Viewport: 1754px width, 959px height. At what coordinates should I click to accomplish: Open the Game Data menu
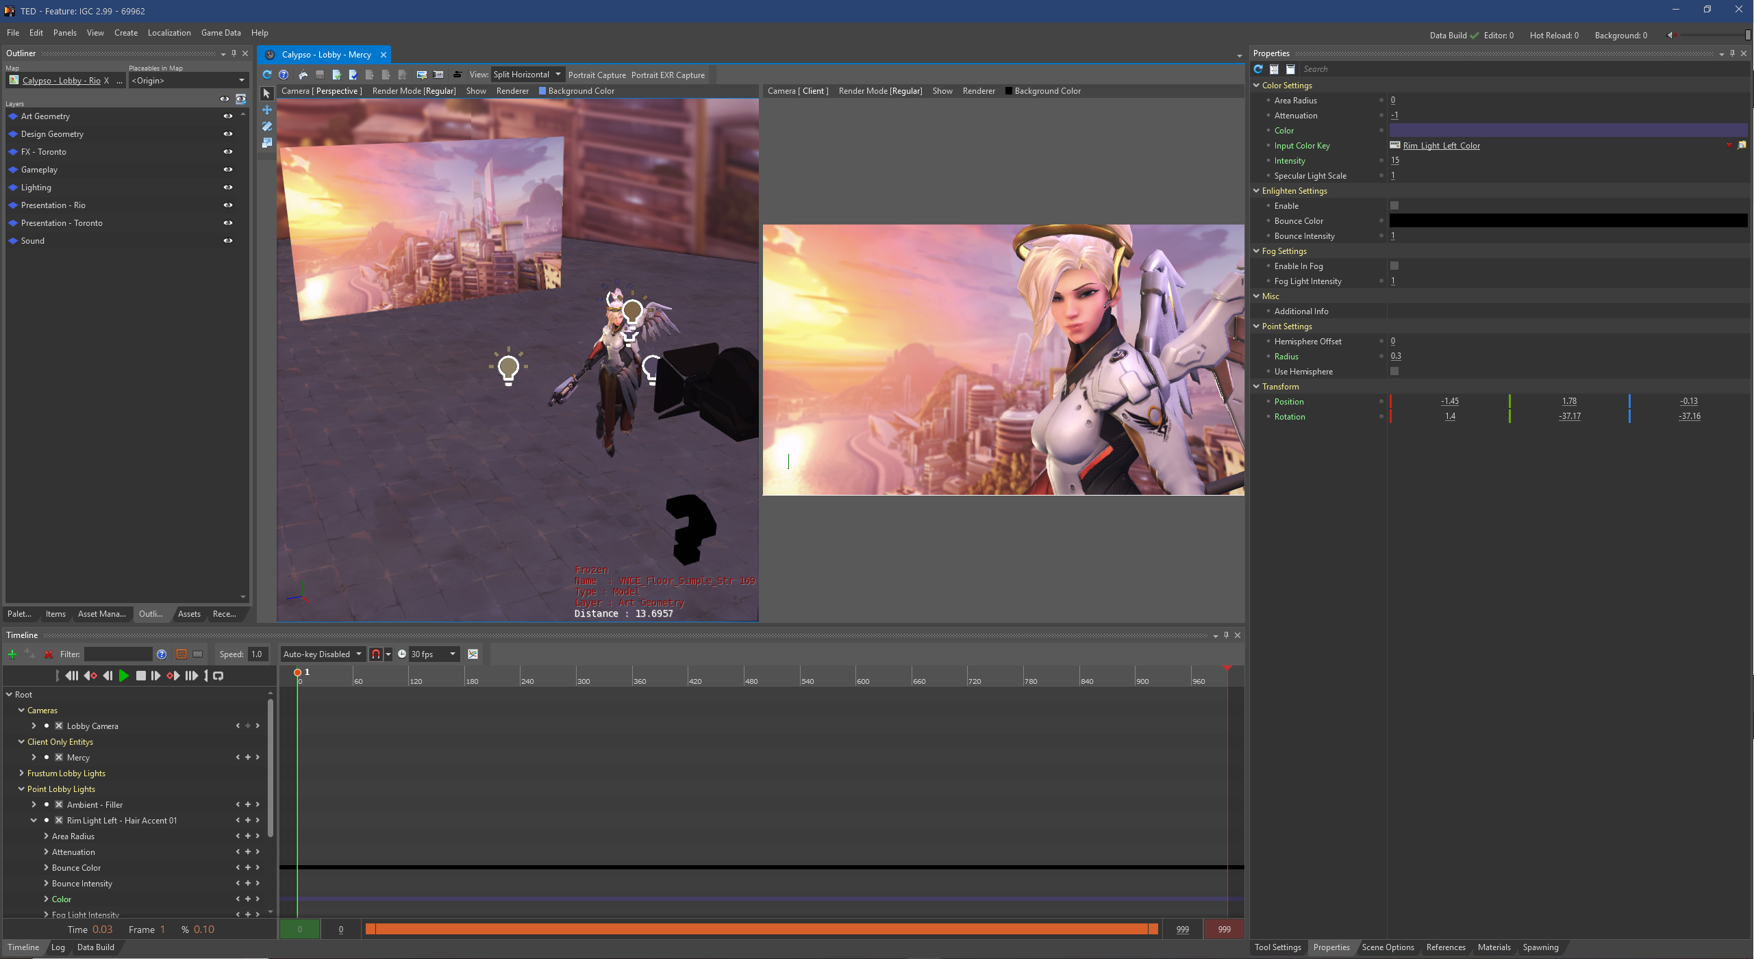[x=218, y=32]
